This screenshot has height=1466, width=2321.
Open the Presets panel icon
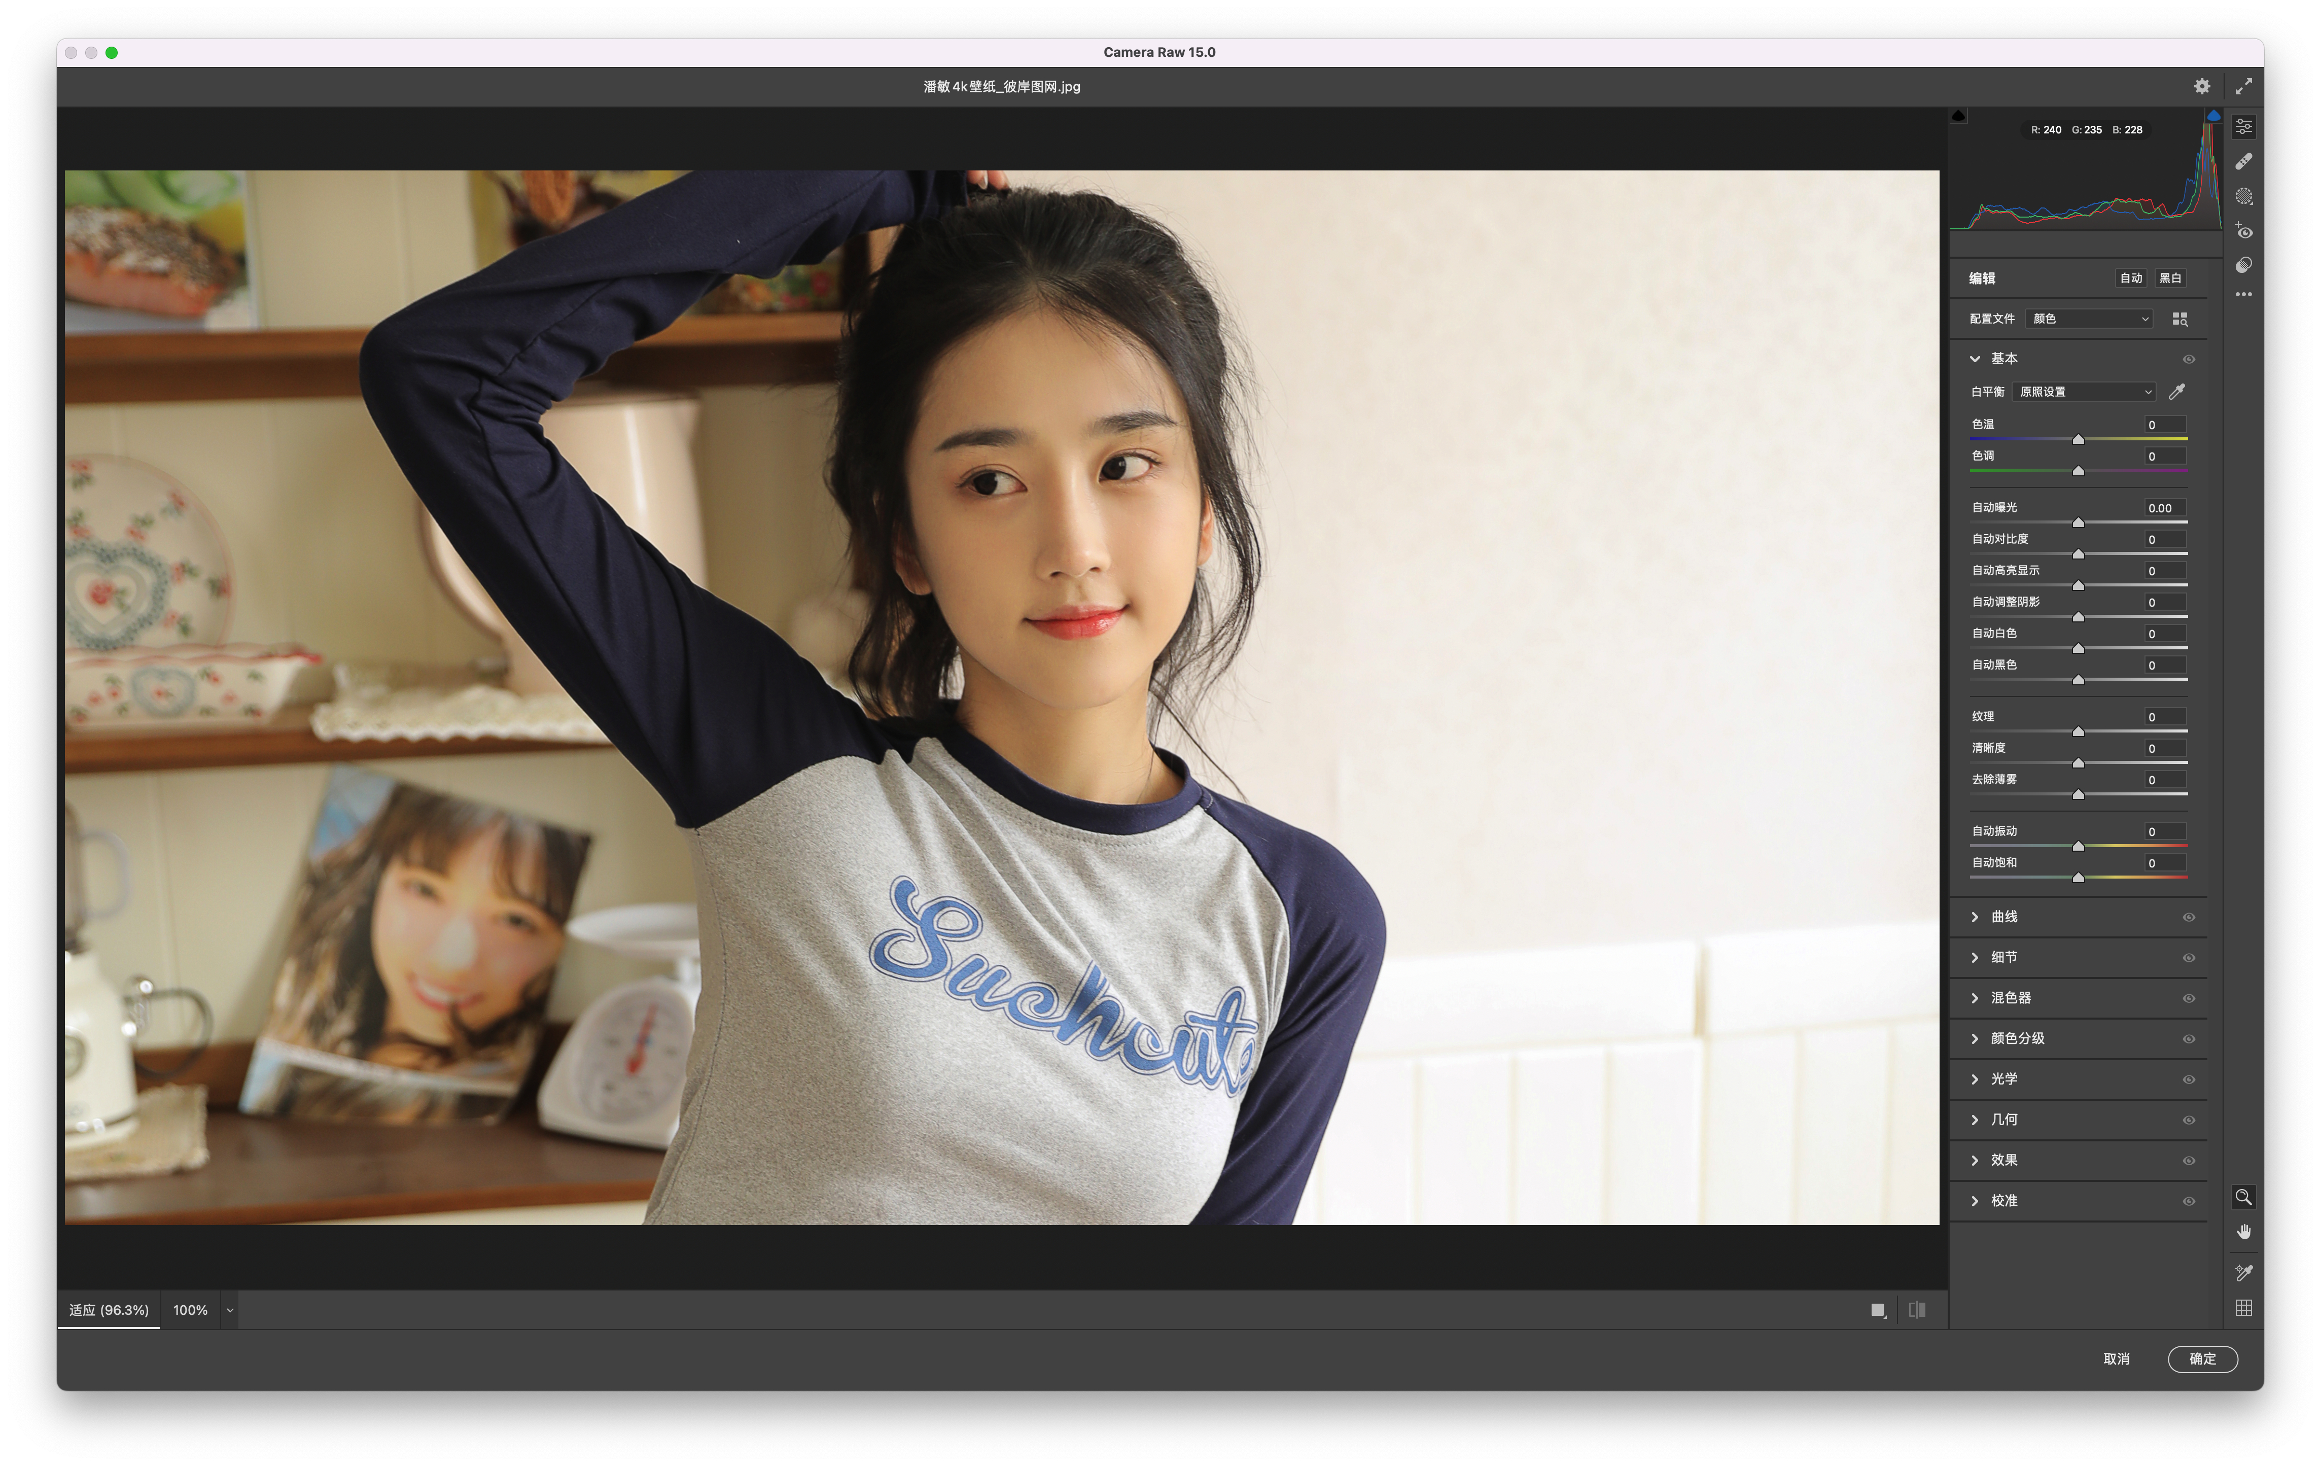pos(2243,265)
